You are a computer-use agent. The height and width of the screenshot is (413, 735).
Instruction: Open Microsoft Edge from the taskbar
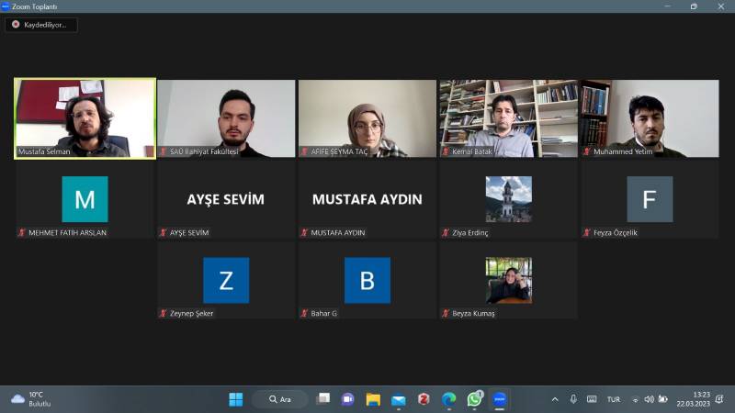pos(449,399)
